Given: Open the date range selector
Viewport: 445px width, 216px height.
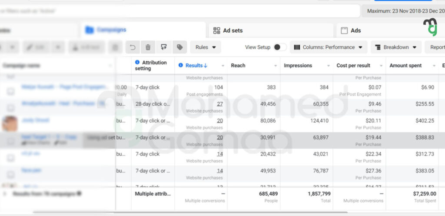Looking at the screenshot, I should pyautogui.click(x=404, y=11).
